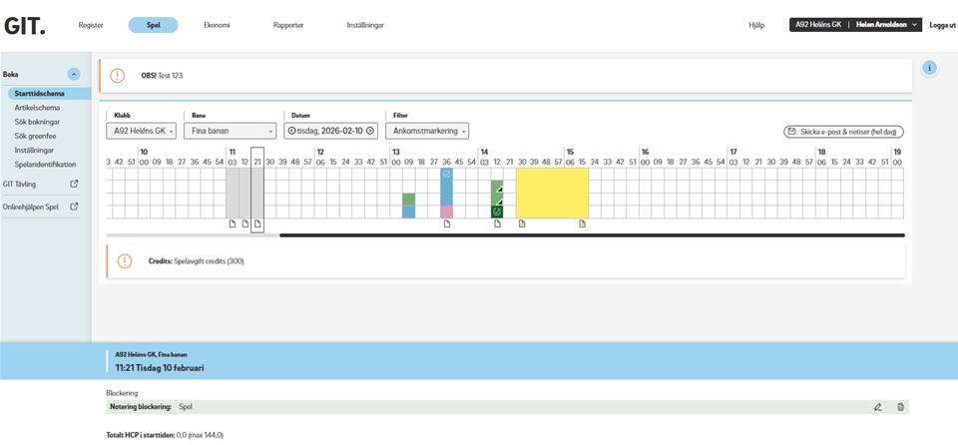958x445 pixels.
Task: Go to next date using right arrow
Action: click(x=370, y=131)
